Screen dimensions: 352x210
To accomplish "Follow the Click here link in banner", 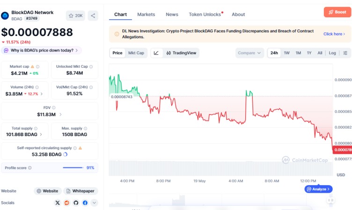I will pos(334,34).
